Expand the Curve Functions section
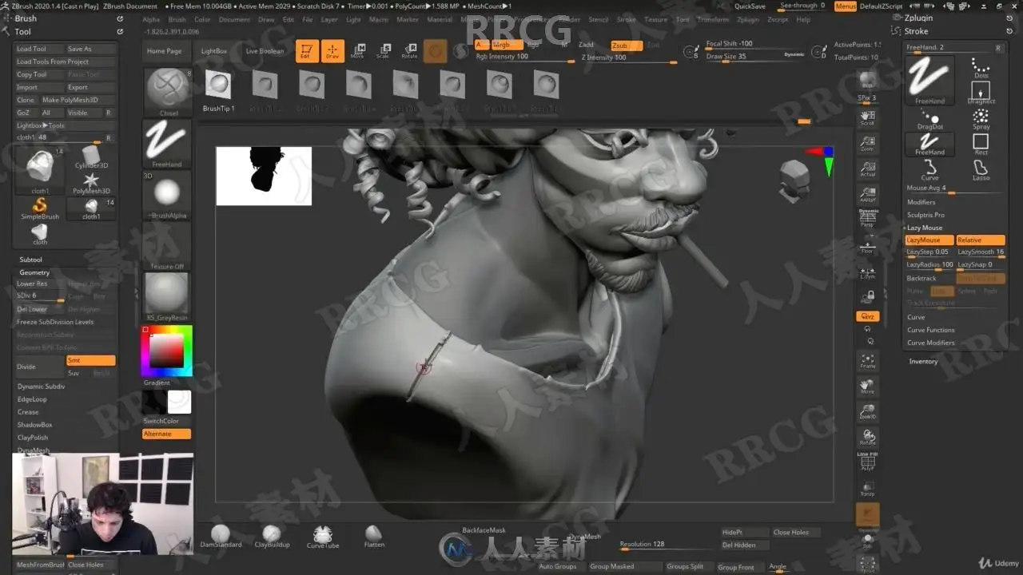Screen dimensions: 1023x575 [930, 330]
